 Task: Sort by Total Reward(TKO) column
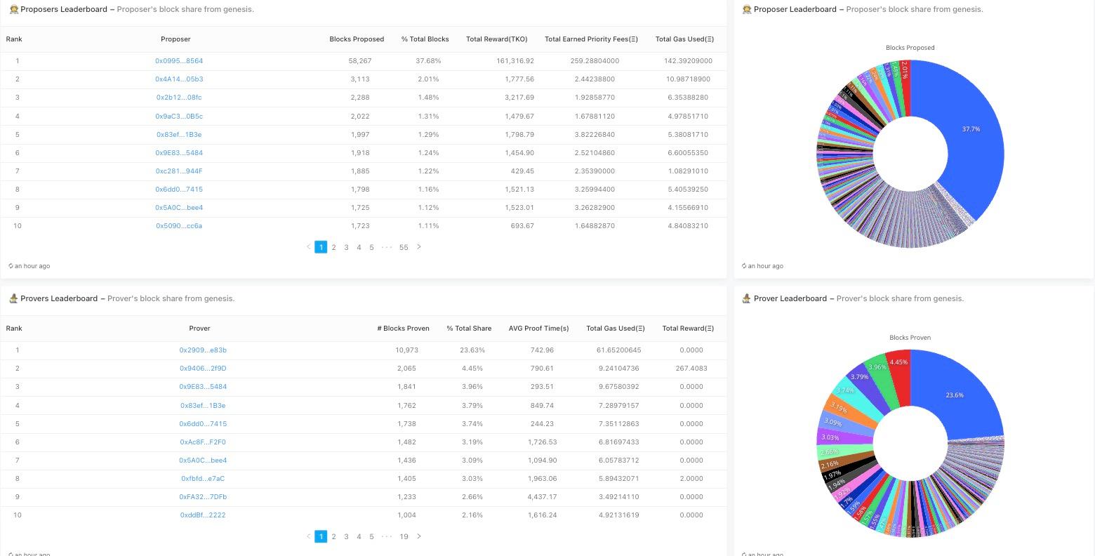(x=496, y=39)
